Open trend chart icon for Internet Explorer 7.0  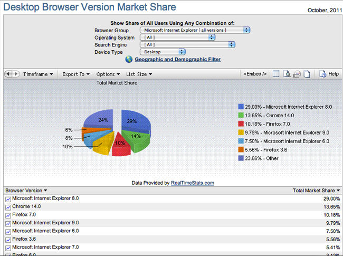click(x=8, y=248)
